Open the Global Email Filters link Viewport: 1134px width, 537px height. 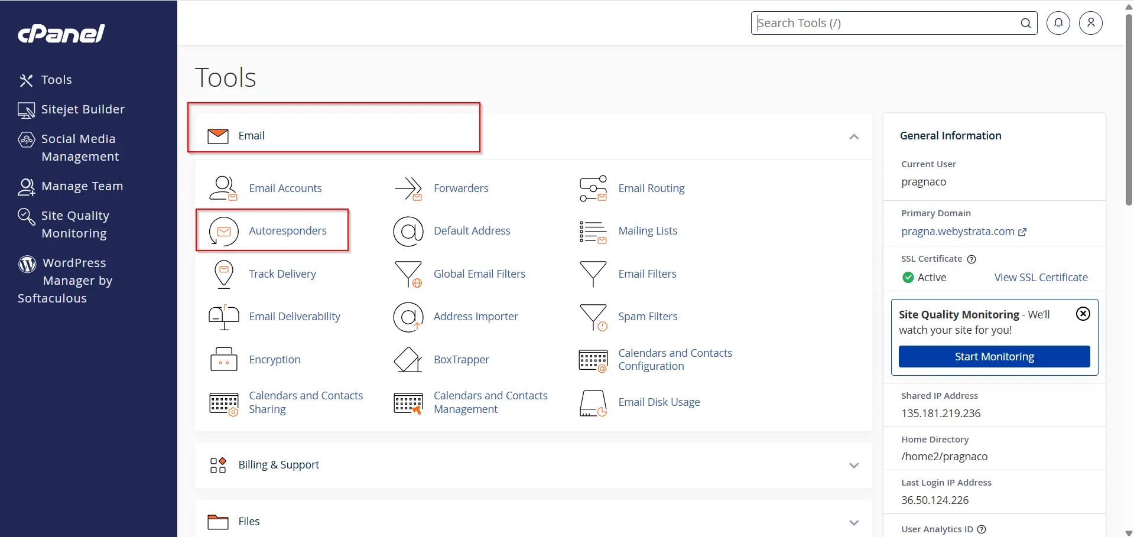click(479, 274)
